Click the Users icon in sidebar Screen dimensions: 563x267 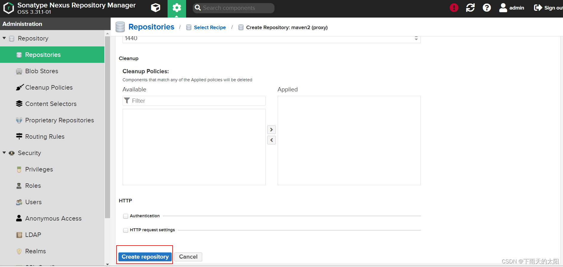pyautogui.click(x=19, y=202)
